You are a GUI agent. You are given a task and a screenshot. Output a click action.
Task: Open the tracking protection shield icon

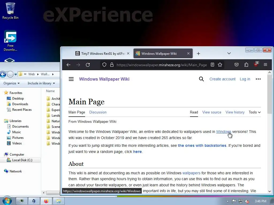[x=104, y=65]
